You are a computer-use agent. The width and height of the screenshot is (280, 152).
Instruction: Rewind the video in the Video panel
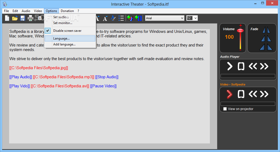pos(253,94)
